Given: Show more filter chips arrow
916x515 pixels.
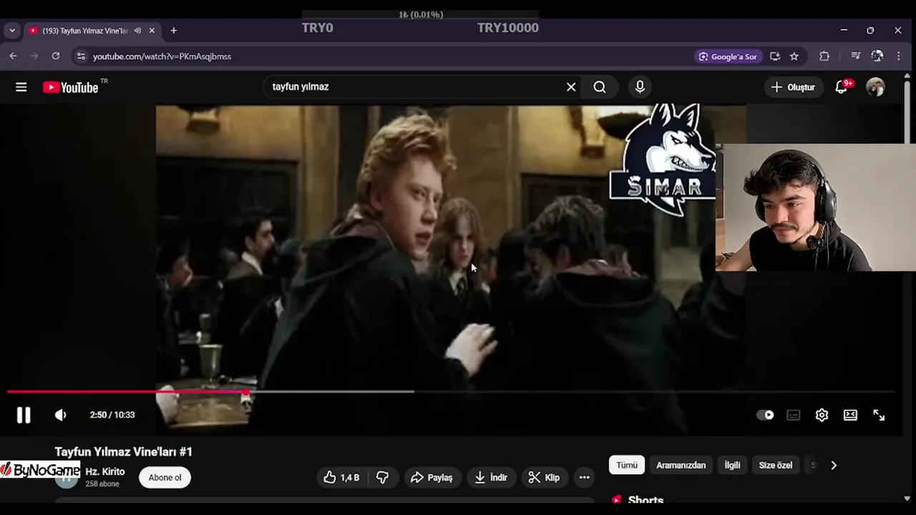Looking at the screenshot, I should point(834,465).
